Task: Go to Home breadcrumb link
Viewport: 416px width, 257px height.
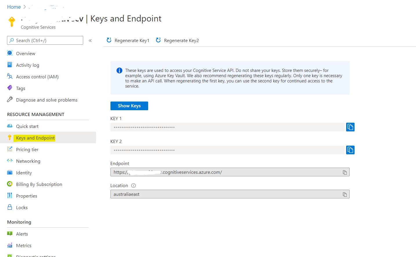Action: (14, 7)
